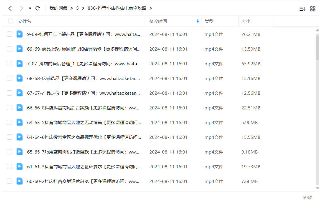Select file name 64-64-6抖店搜索专区之商品标题优化

(x=84, y=137)
